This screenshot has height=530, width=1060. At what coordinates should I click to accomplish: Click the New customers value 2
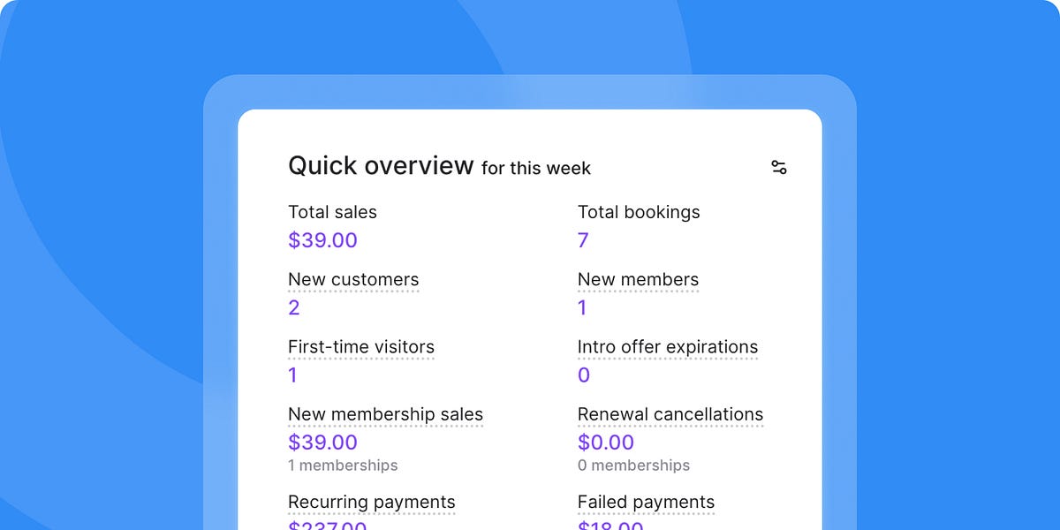tap(293, 307)
